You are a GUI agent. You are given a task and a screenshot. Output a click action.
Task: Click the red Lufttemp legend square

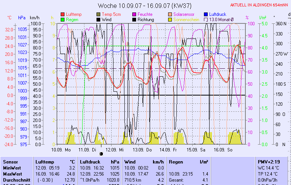click(63, 14)
